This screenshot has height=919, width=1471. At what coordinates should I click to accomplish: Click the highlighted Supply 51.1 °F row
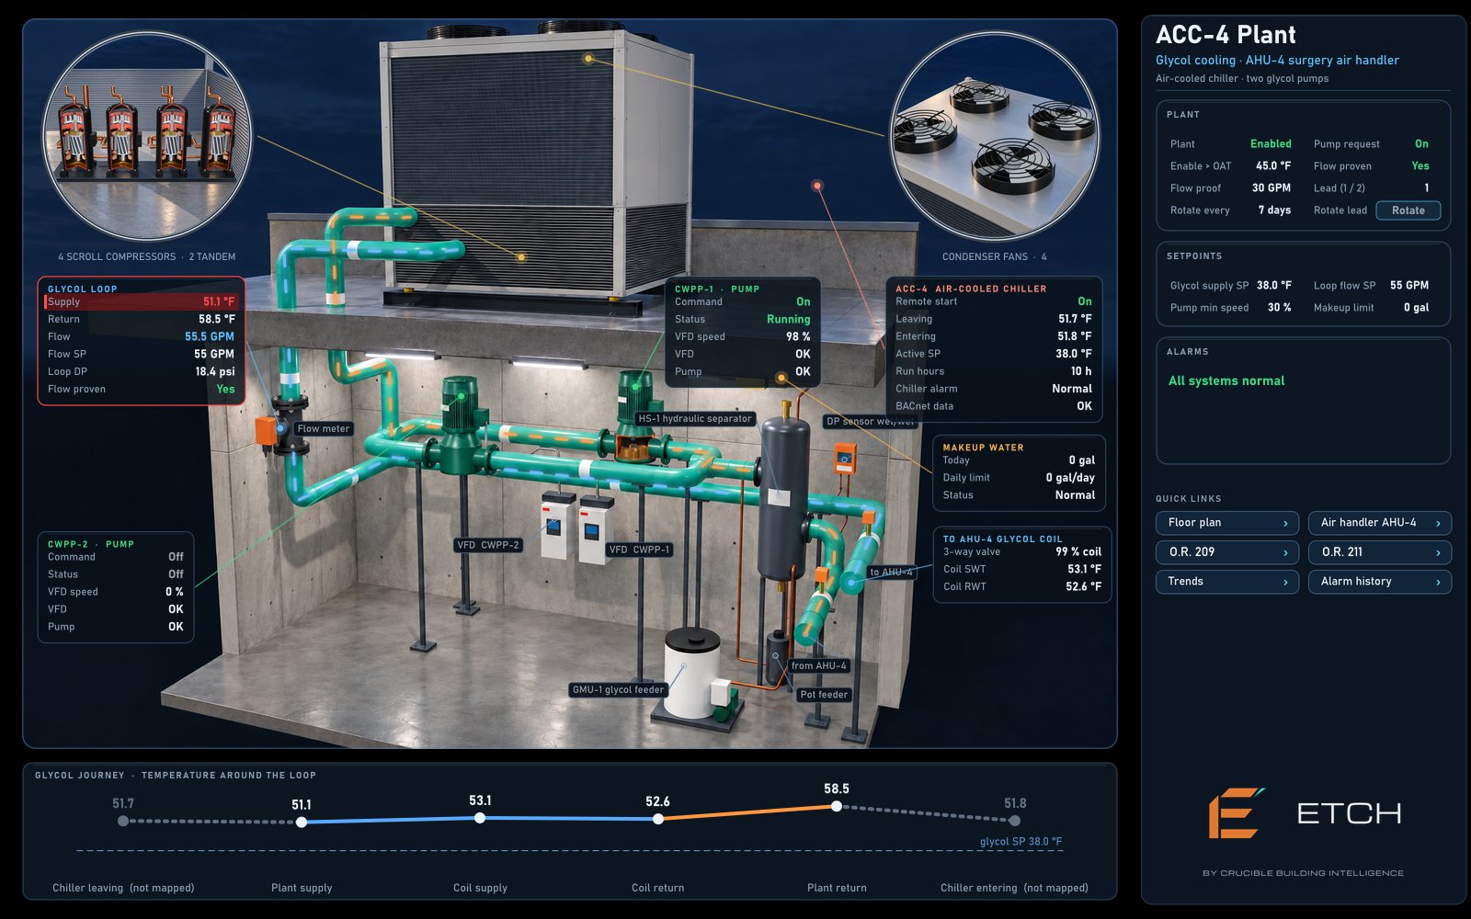click(141, 302)
